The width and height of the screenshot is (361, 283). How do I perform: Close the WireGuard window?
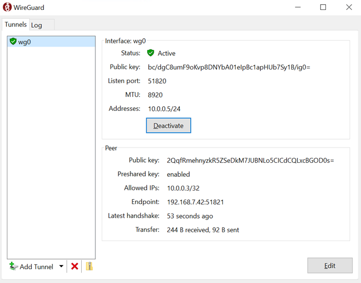349,7
